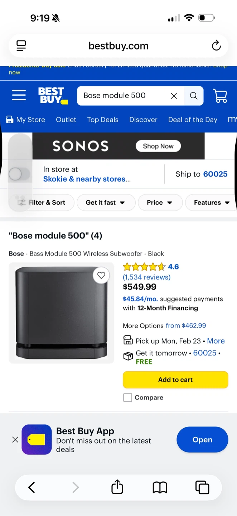Open the Best Buy hamburger menu

(19, 95)
